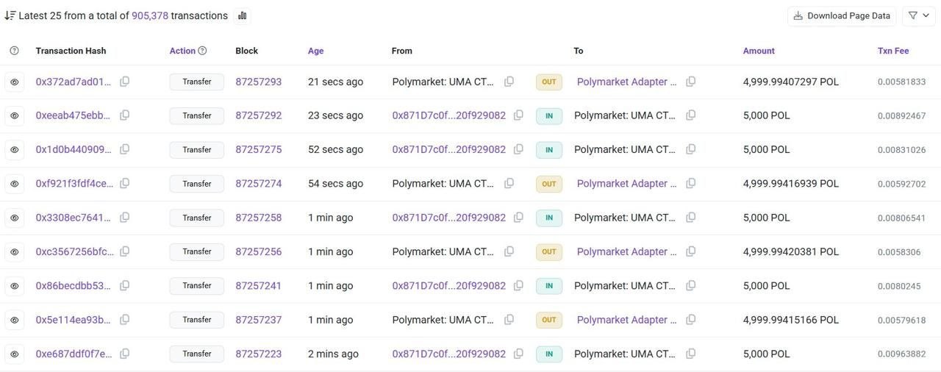Screen dimensions: 941x372
Task: Copy From address in block 87257241 row
Action: click(x=518, y=285)
